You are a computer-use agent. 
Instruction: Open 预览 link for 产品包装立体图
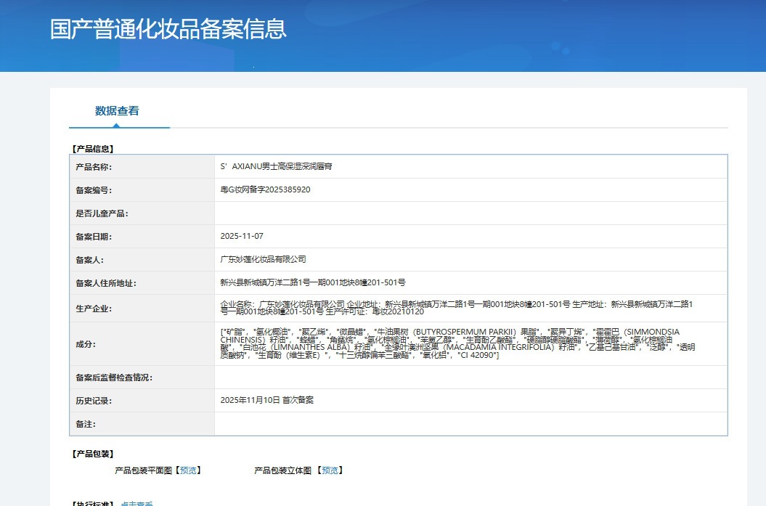point(330,470)
